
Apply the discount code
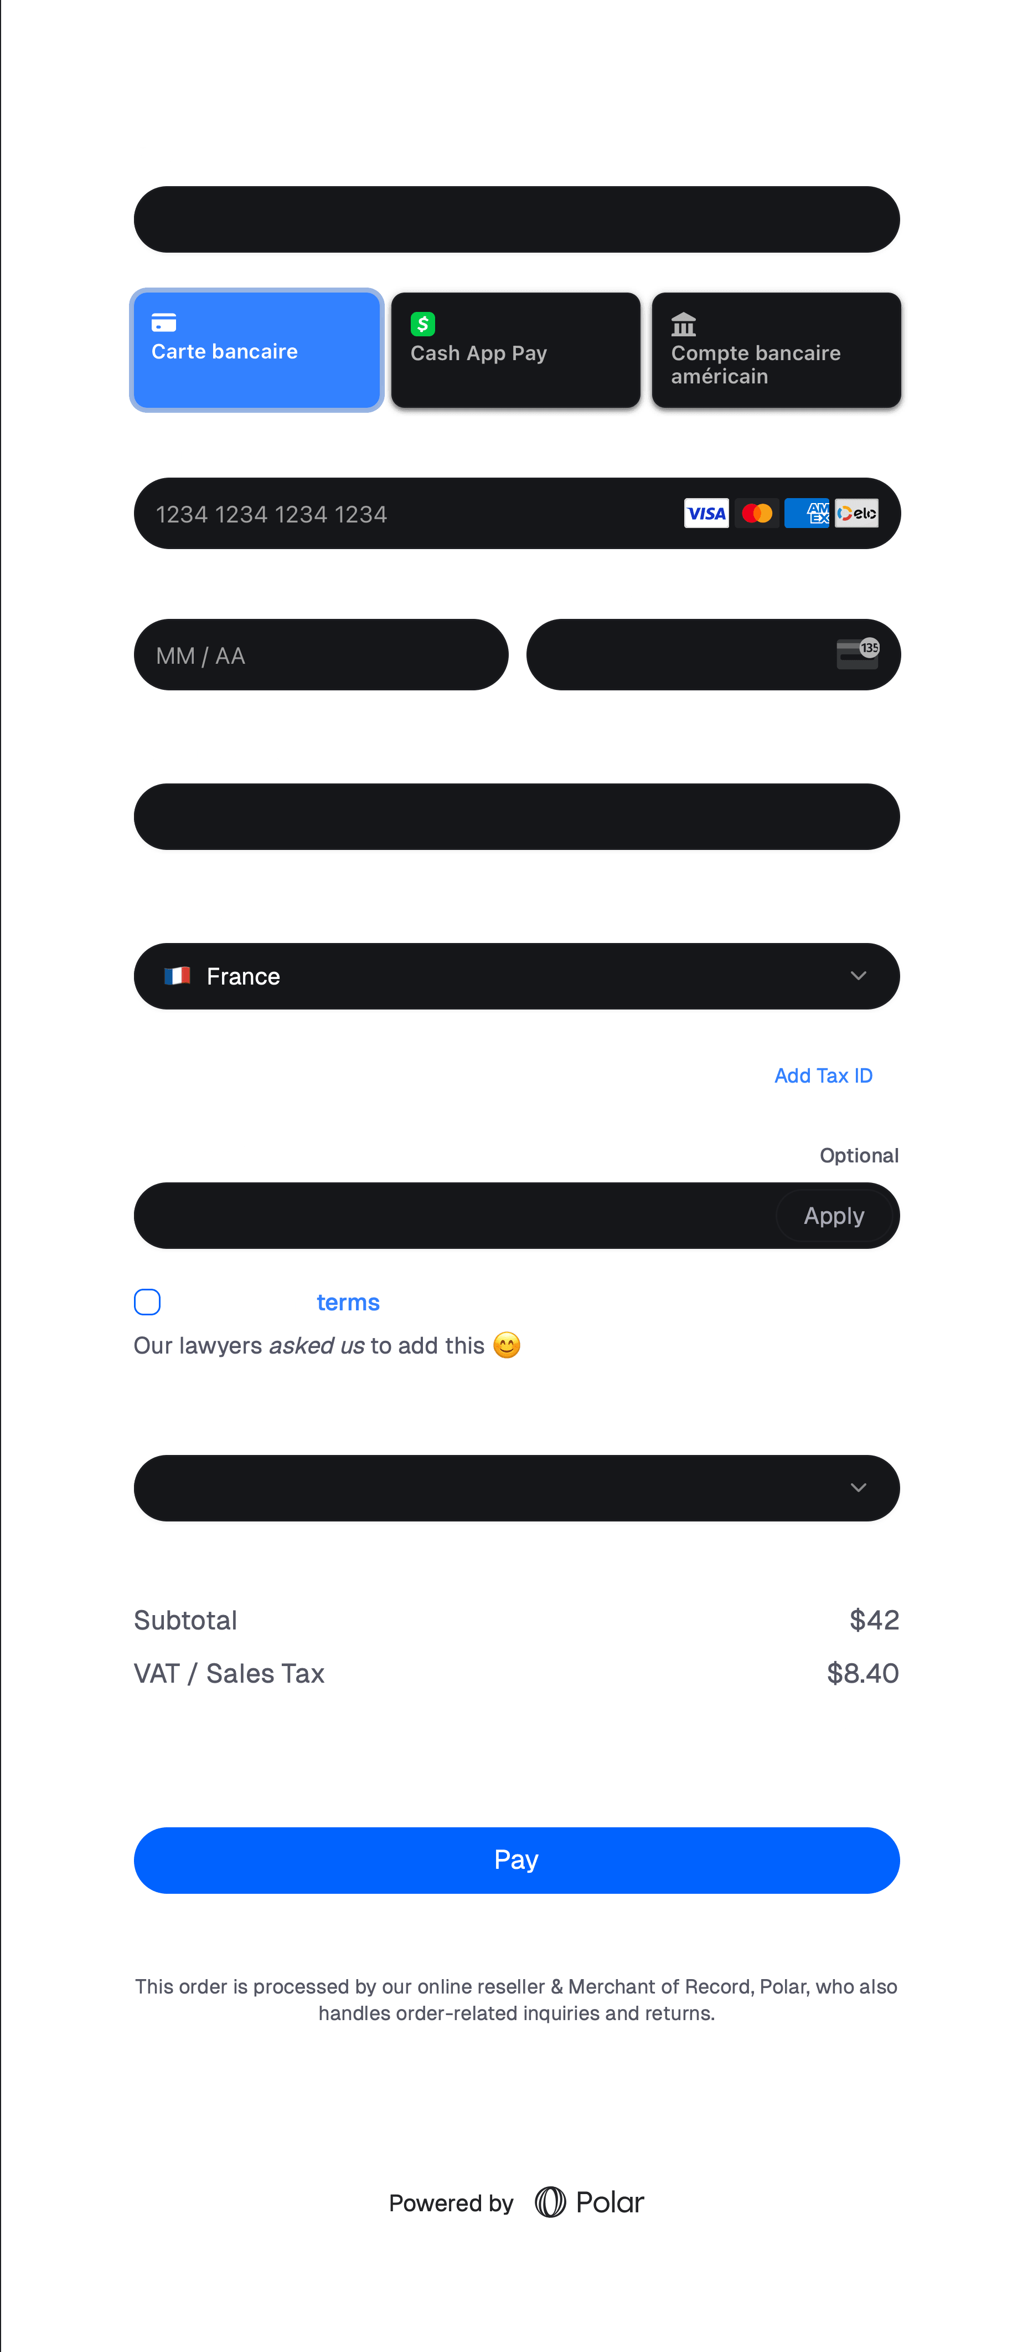pyautogui.click(x=833, y=1216)
